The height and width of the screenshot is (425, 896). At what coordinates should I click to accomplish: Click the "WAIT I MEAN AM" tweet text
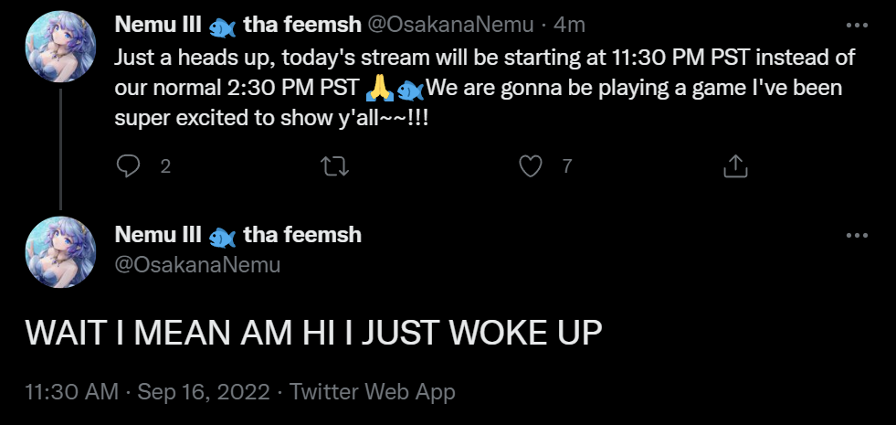coord(313,334)
